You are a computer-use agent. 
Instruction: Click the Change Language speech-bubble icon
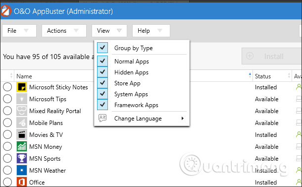(102, 118)
